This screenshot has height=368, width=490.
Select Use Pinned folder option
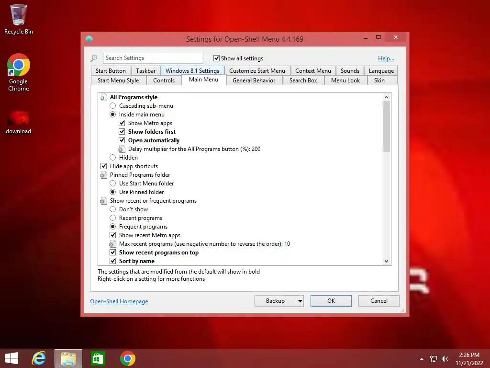pos(113,192)
